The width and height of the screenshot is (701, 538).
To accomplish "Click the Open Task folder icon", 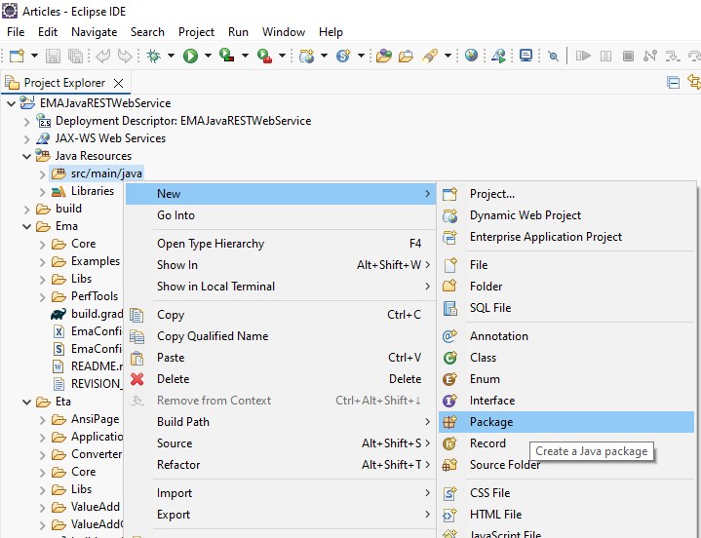I will (406, 56).
